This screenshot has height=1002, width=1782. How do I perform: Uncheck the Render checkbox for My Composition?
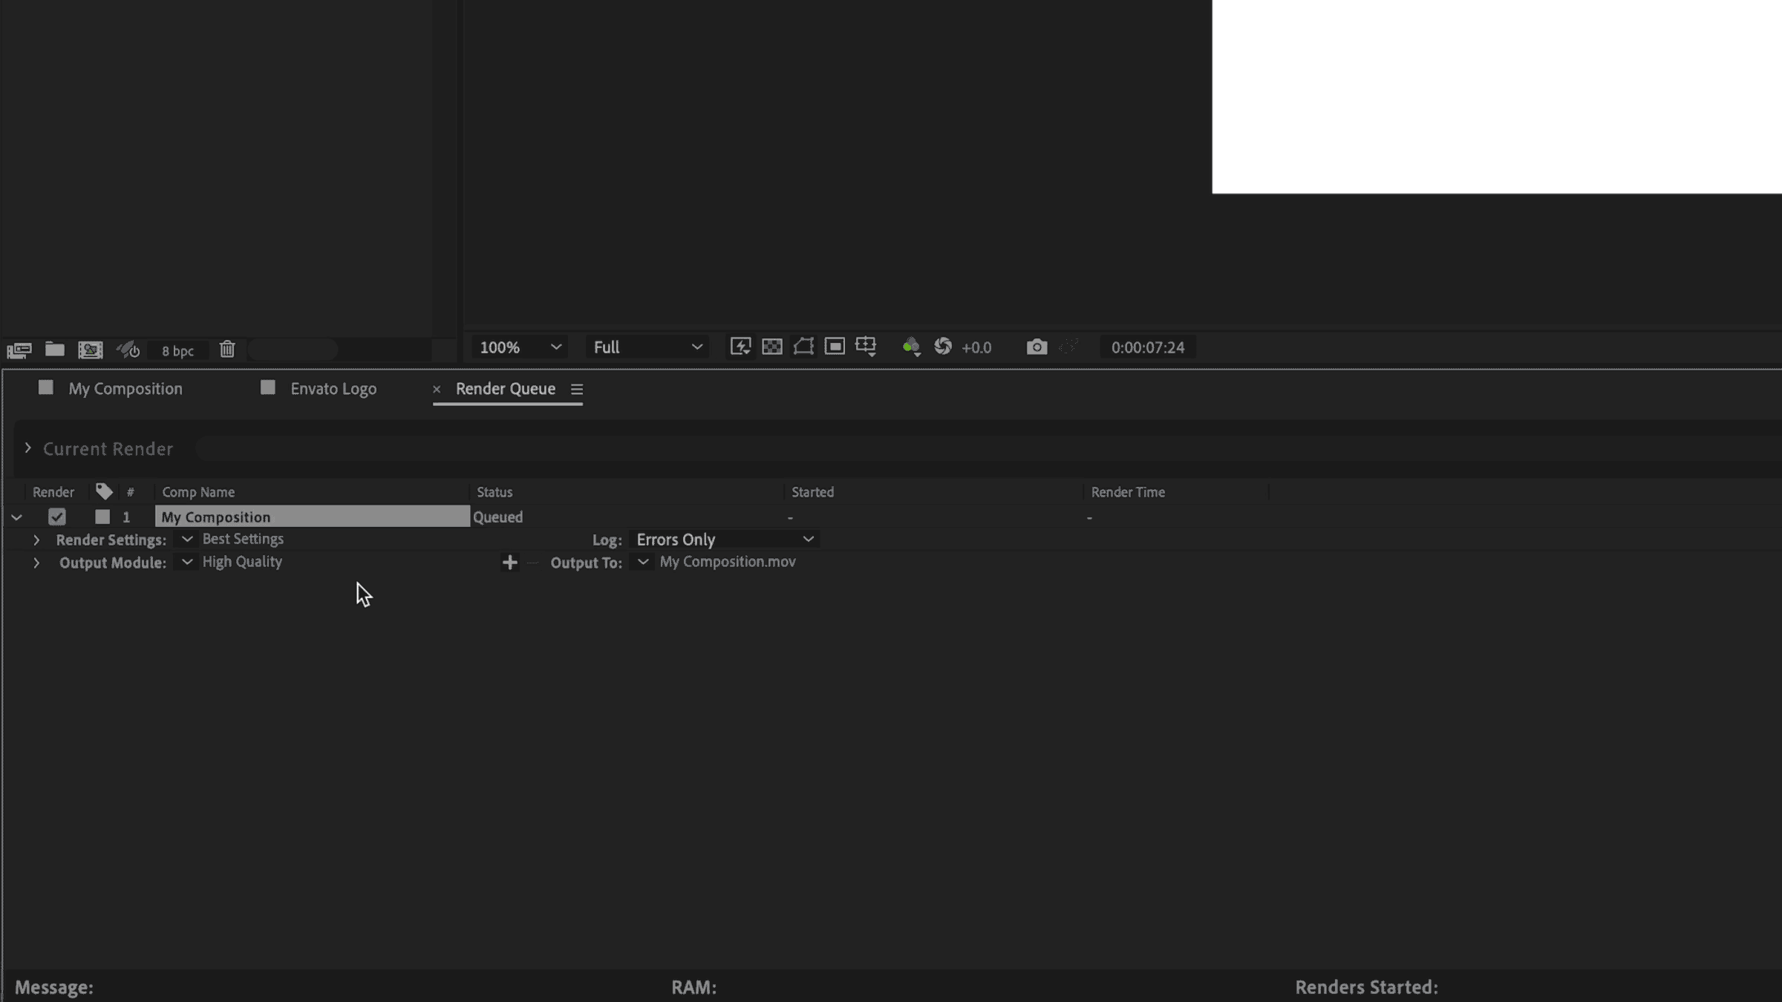click(56, 517)
